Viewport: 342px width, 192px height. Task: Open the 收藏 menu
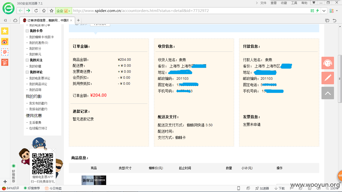(284, 3)
